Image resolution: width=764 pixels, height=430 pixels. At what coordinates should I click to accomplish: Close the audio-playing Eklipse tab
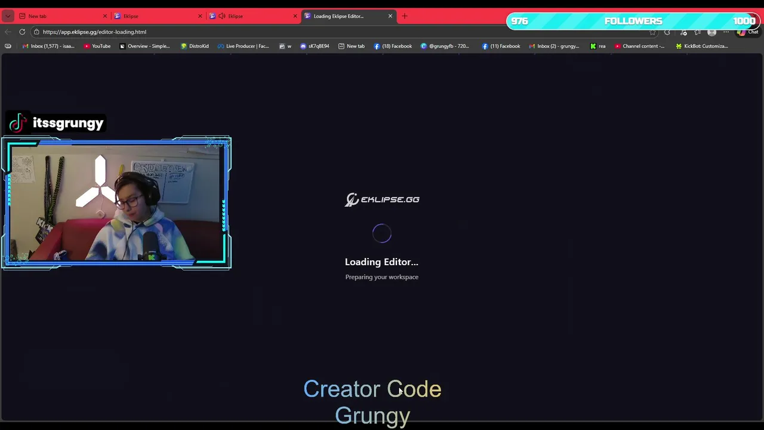[x=295, y=16]
